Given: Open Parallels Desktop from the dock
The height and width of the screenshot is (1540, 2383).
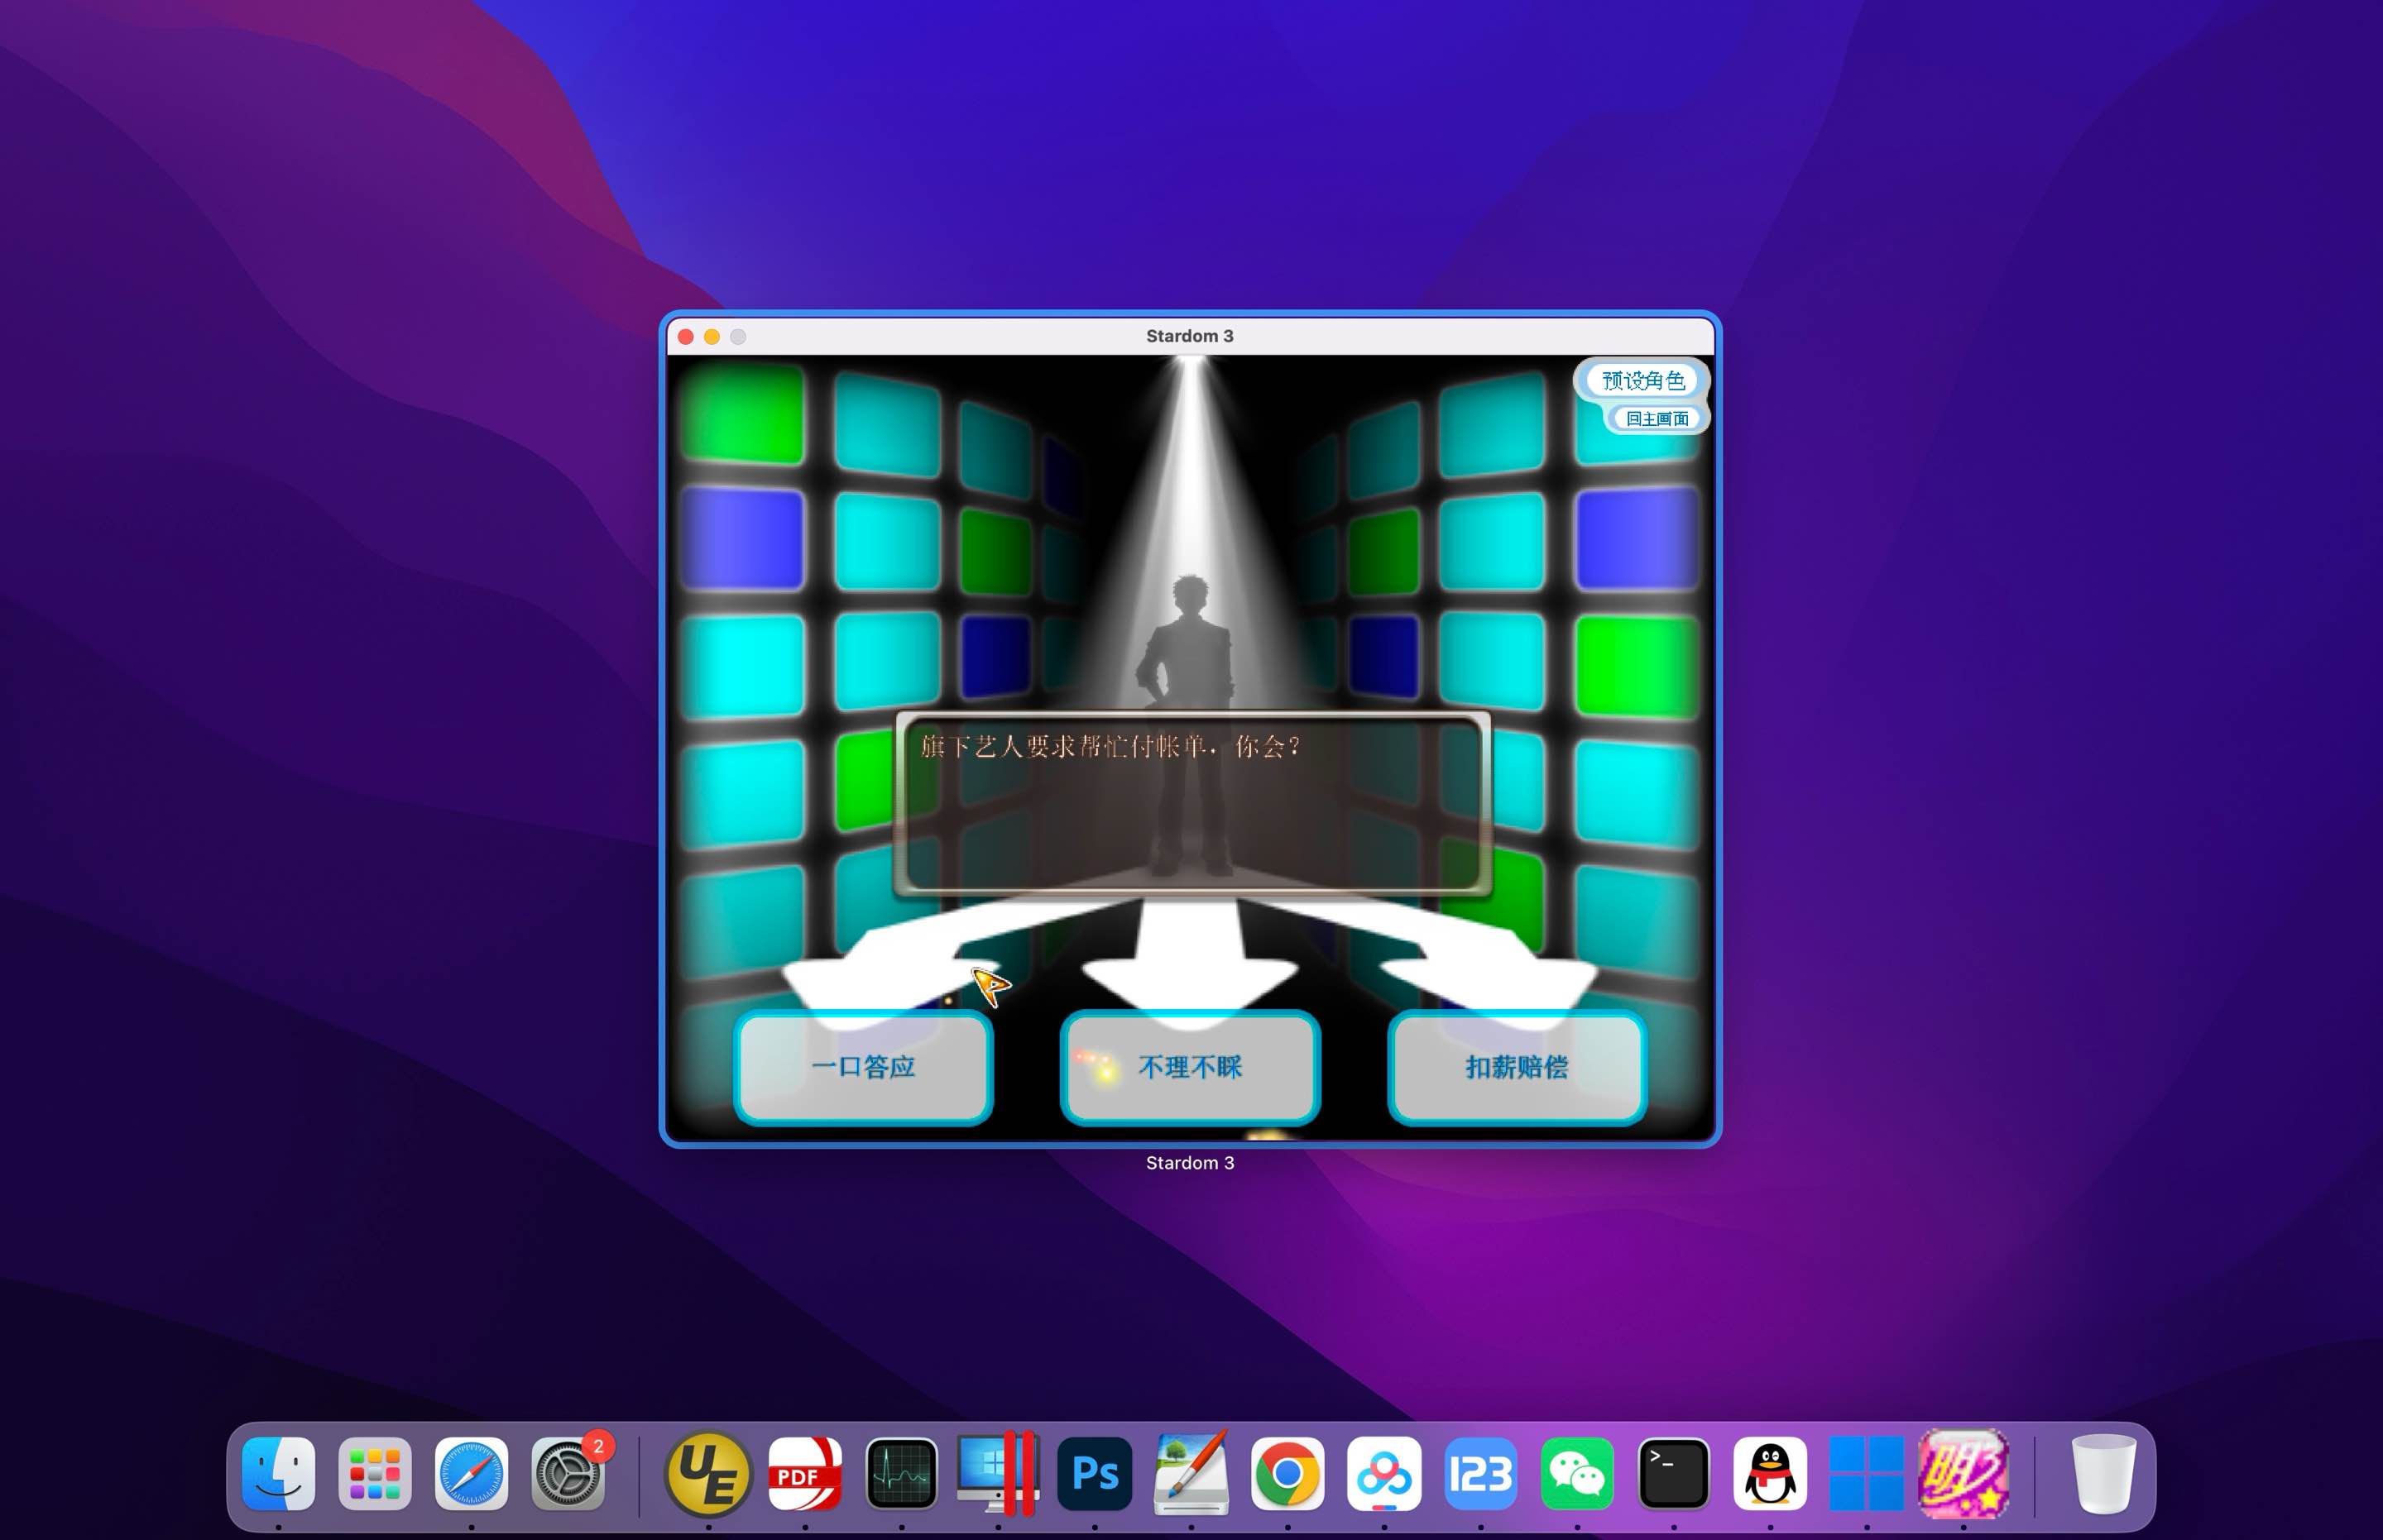Looking at the screenshot, I should pos(997,1473).
